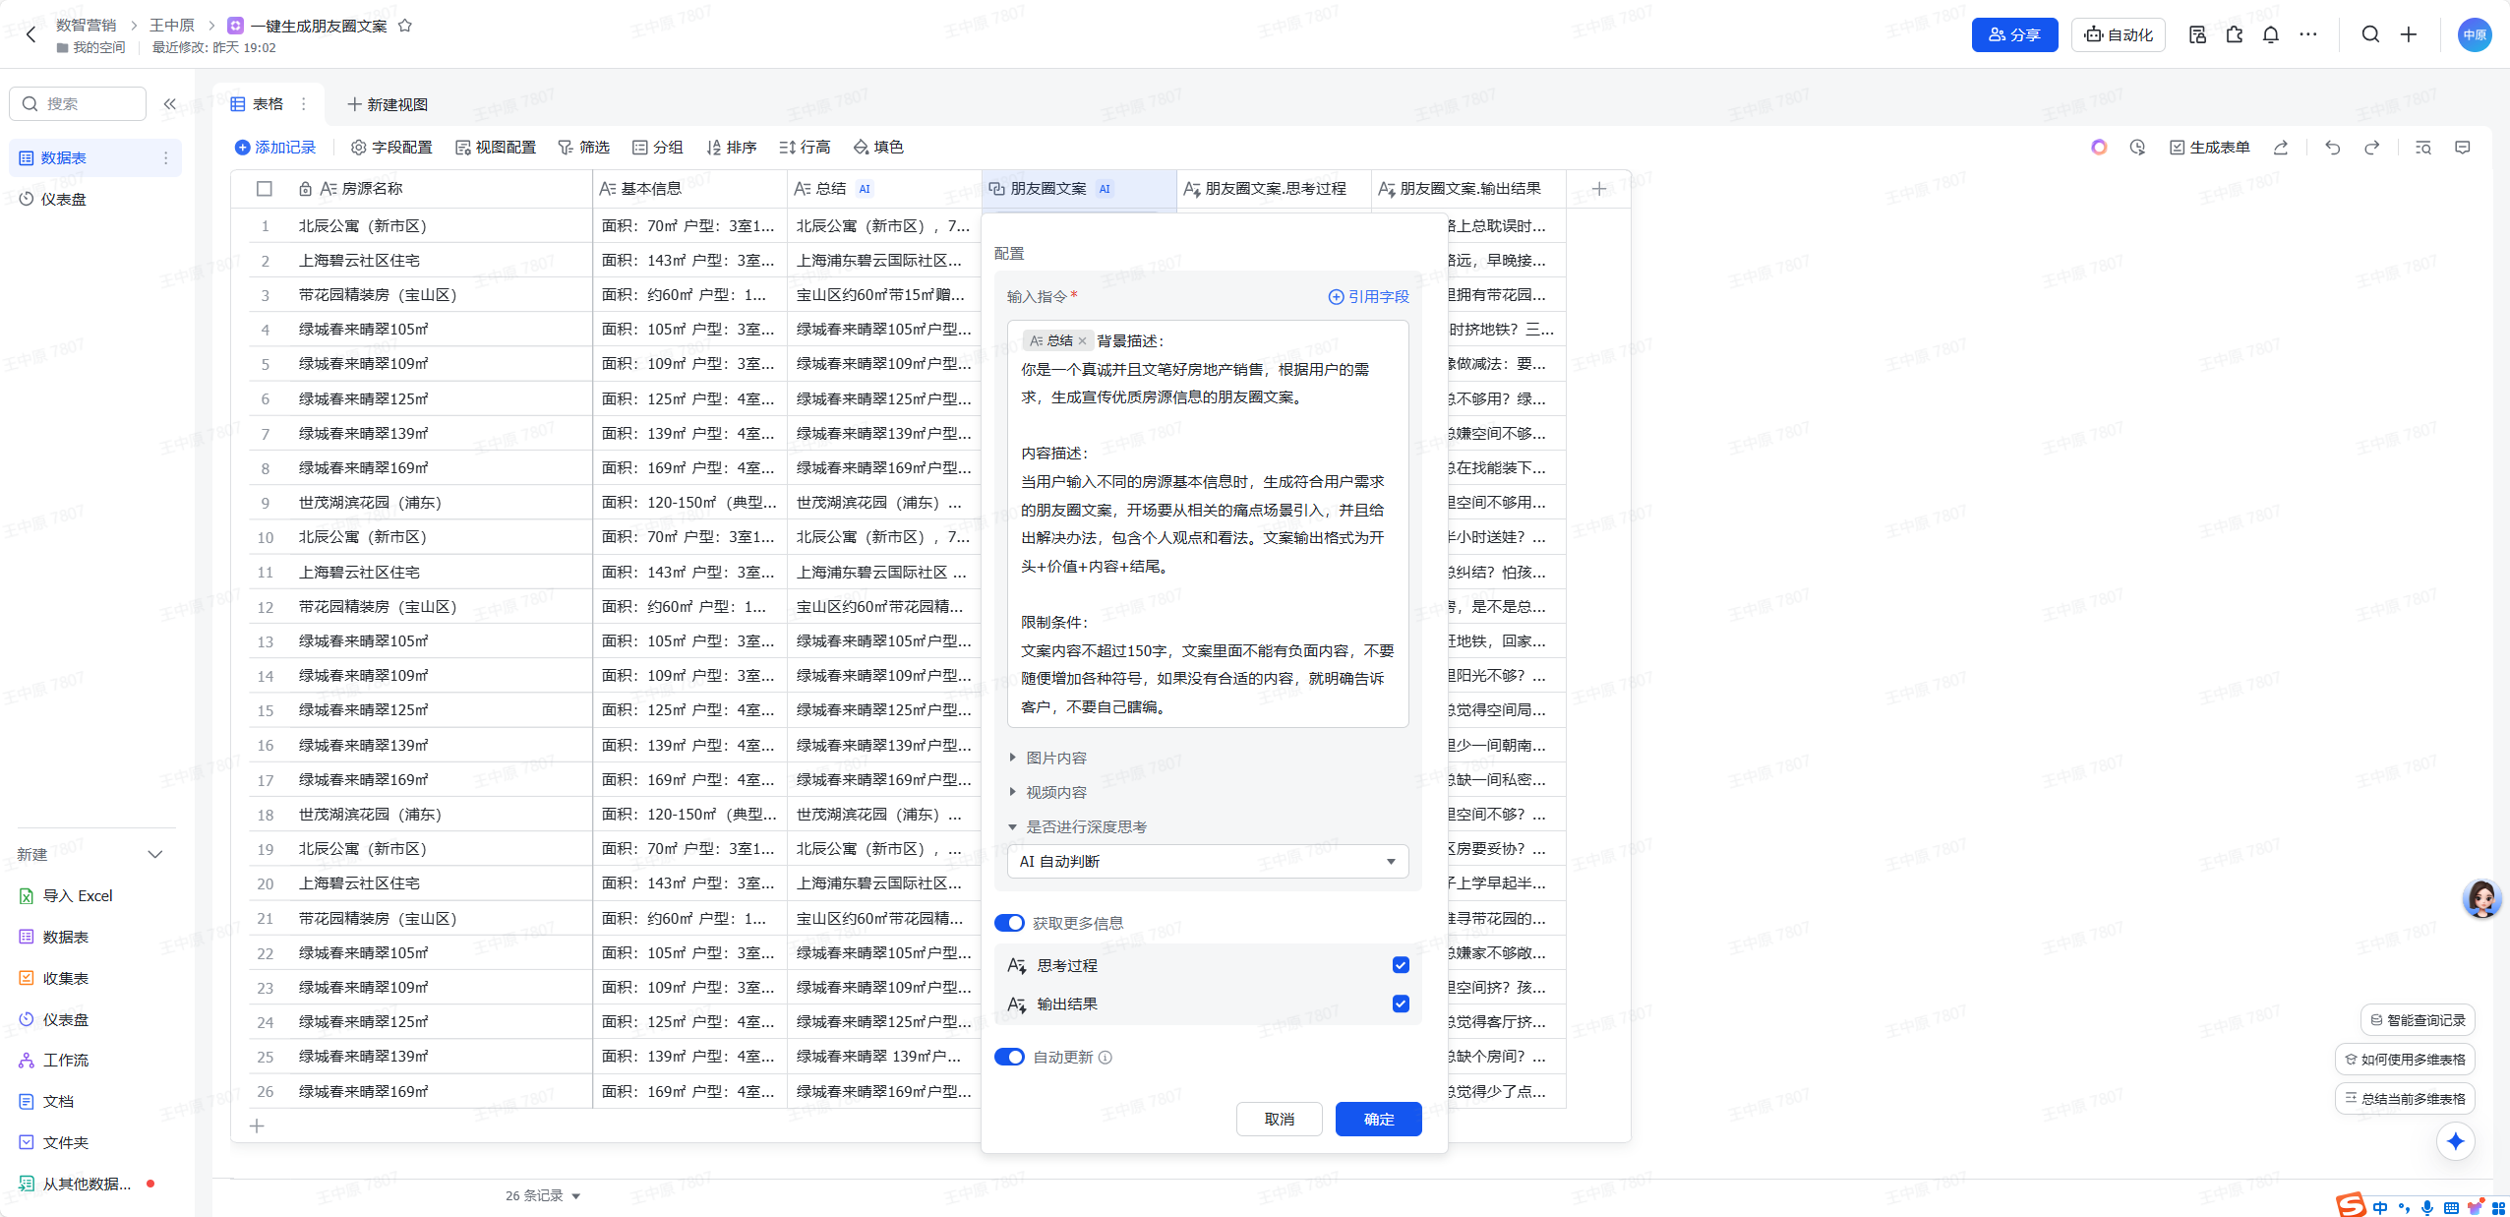Expand the 图片内容 section
Image resolution: width=2510 pixels, height=1217 pixels.
[x=1055, y=758]
